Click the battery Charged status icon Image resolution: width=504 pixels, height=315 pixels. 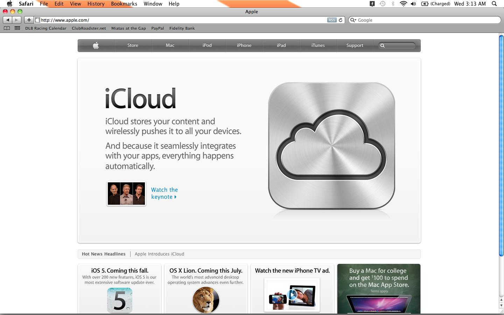pyautogui.click(x=435, y=3)
